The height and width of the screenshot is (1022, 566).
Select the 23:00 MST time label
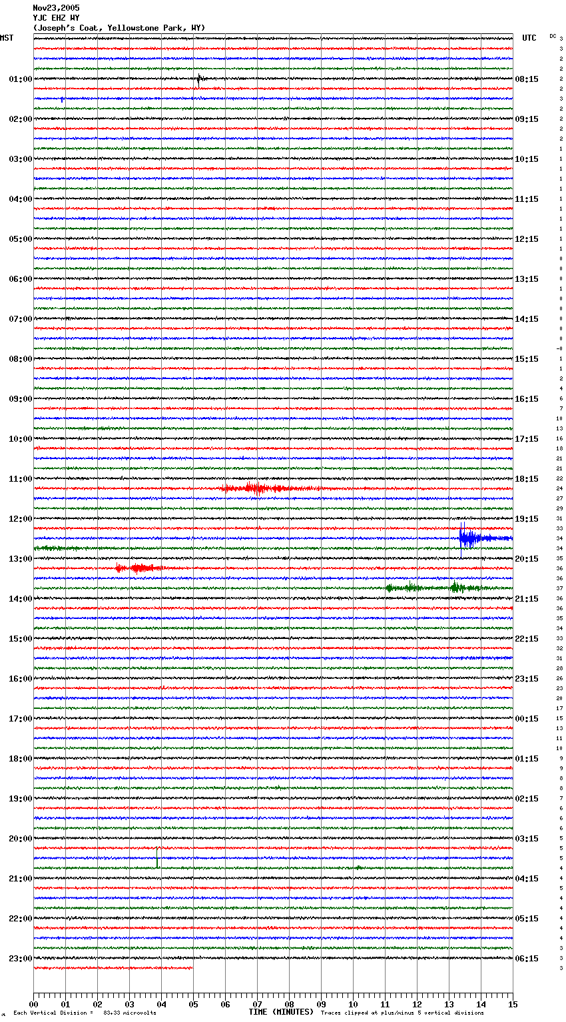tap(21, 959)
